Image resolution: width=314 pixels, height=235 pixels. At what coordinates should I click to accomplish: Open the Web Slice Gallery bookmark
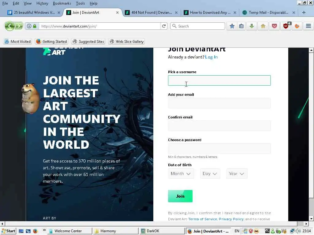click(x=127, y=41)
